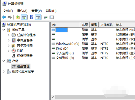Click the drive icon of Windows10 (C:)
This screenshot has width=135, height=100.
[x=53, y=44]
